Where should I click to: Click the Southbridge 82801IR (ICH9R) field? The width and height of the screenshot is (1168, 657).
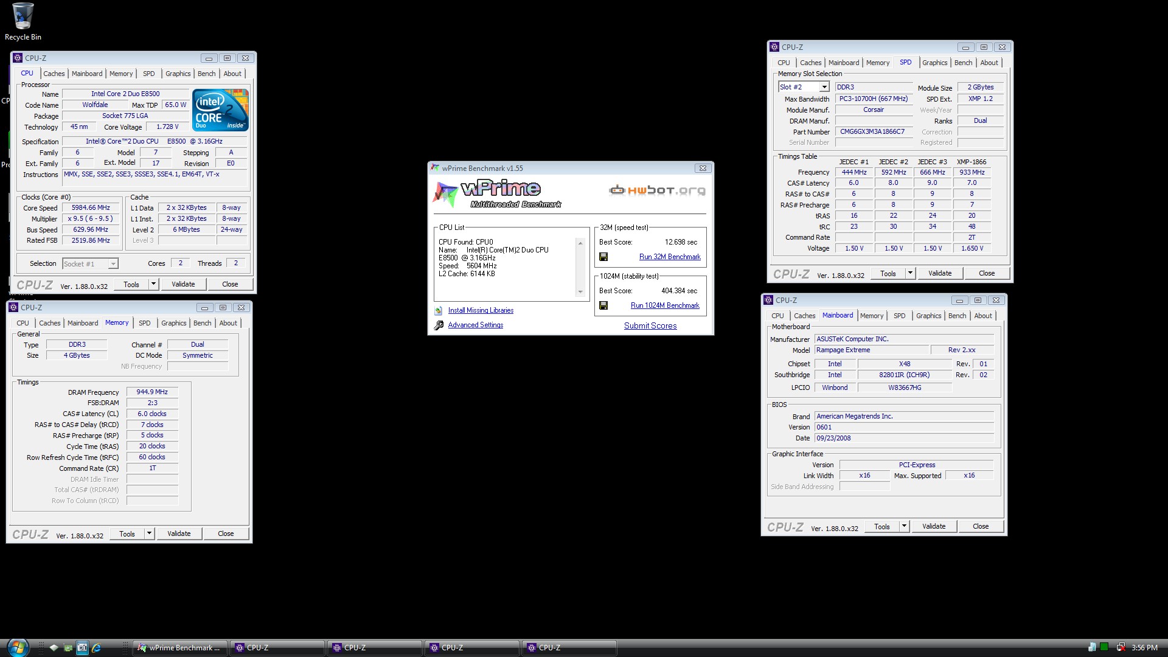tap(905, 375)
